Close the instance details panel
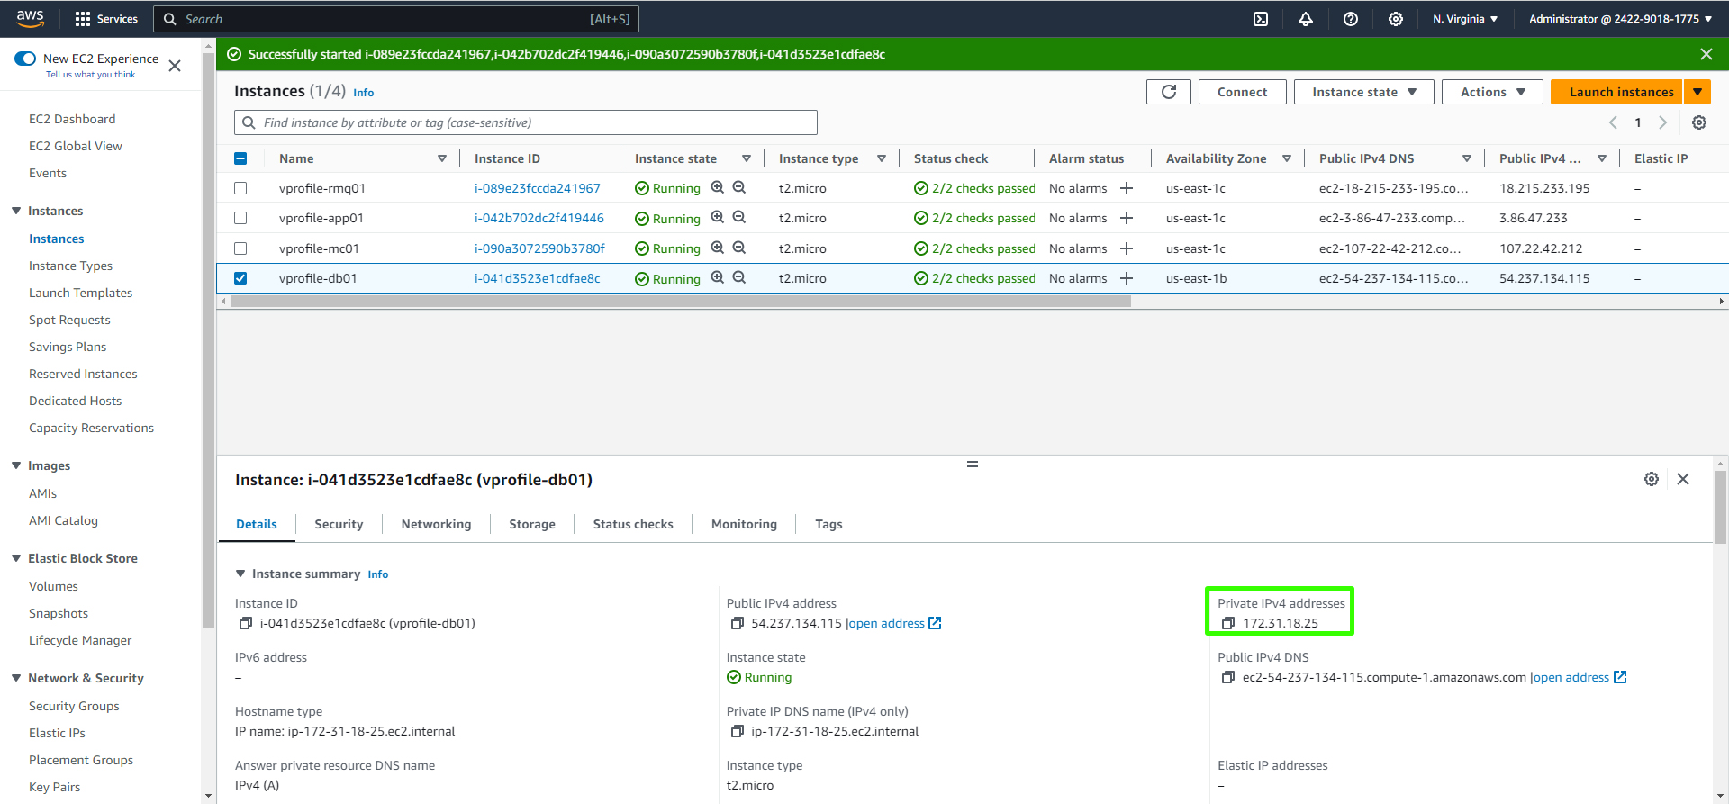1729x804 pixels. (1683, 479)
